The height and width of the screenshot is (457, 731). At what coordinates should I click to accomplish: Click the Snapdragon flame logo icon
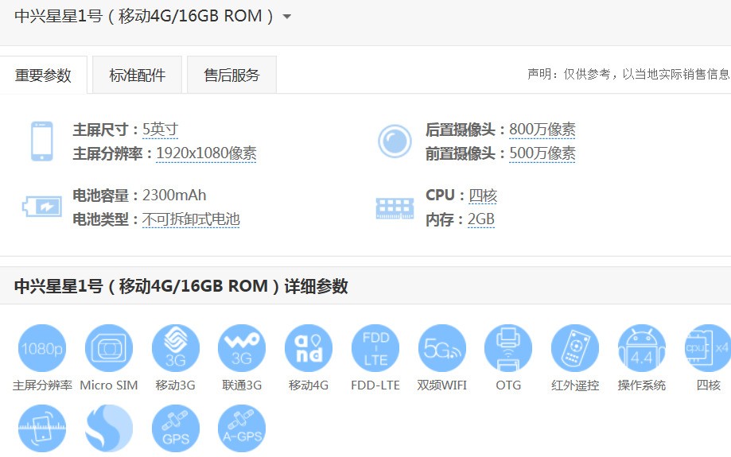pyautogui.click(x=109, y=428)
